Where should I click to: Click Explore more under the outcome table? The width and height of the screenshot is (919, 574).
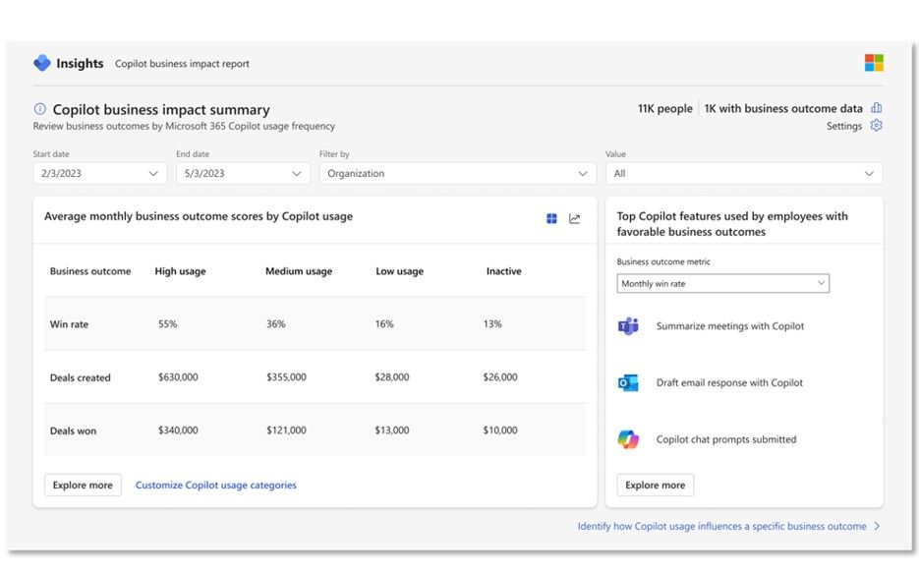83,485
